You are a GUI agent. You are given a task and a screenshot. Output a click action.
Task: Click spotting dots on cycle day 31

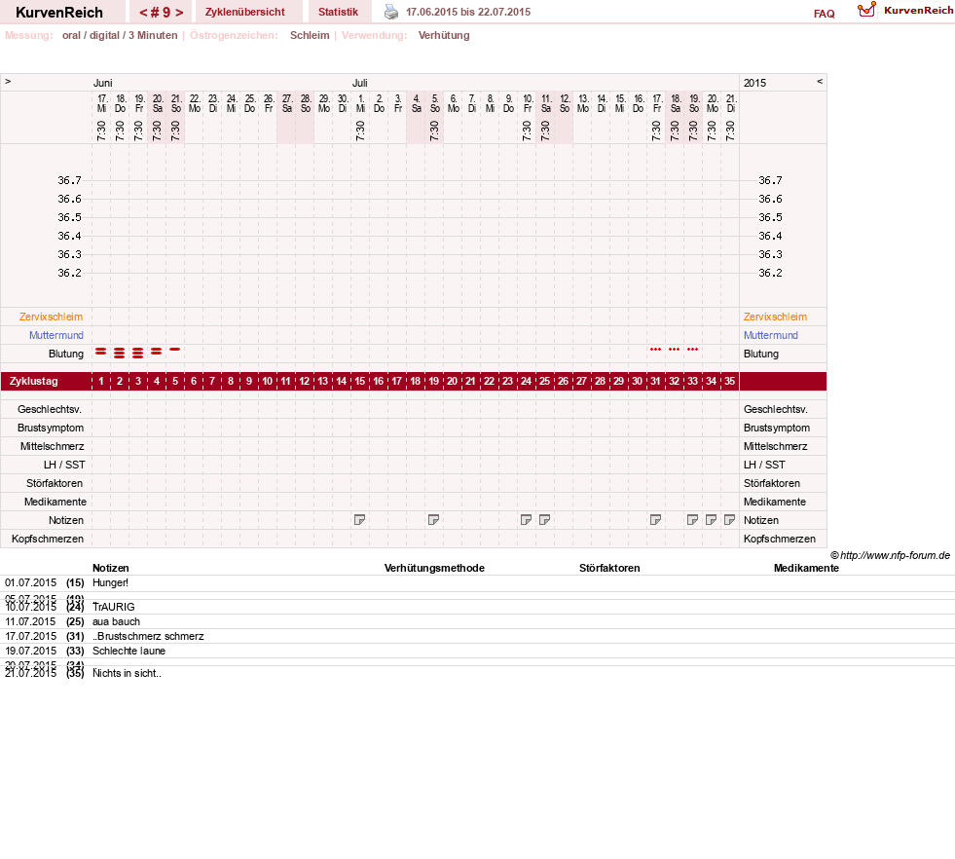pyautogui.click(x=655, y=349)
